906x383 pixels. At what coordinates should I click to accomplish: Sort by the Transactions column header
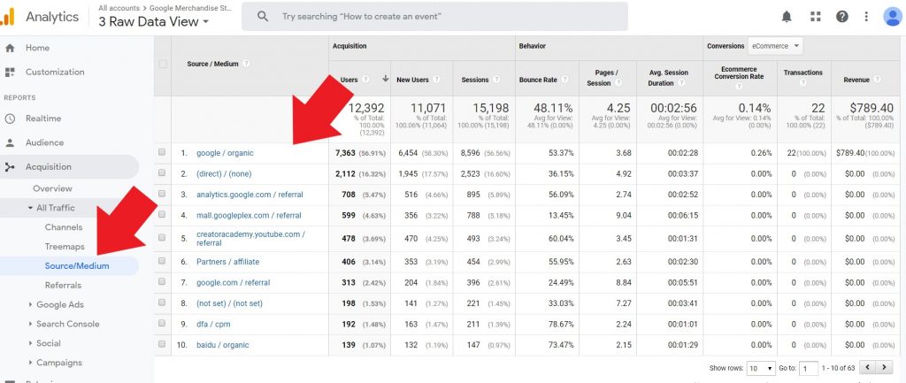tap(802, 73)
